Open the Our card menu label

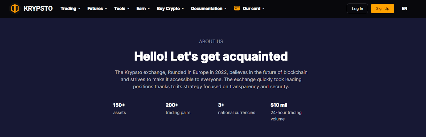pyautogui.click(x=251, y=9)
